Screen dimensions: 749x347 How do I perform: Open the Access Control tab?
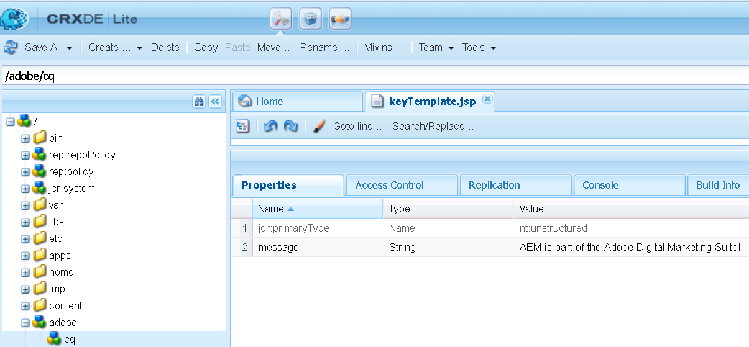[402, 185]
